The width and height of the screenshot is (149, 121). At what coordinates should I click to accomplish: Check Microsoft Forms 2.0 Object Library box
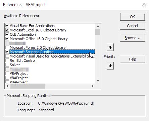pyautogui.click(x=7, y=47)
